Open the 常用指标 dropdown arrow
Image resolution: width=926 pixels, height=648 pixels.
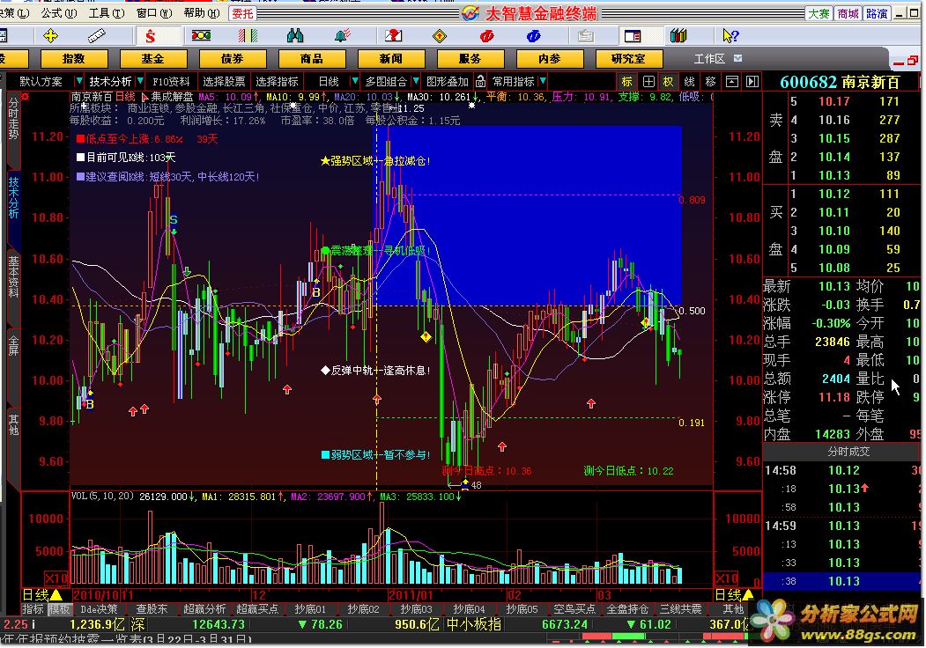coord(542,81)
